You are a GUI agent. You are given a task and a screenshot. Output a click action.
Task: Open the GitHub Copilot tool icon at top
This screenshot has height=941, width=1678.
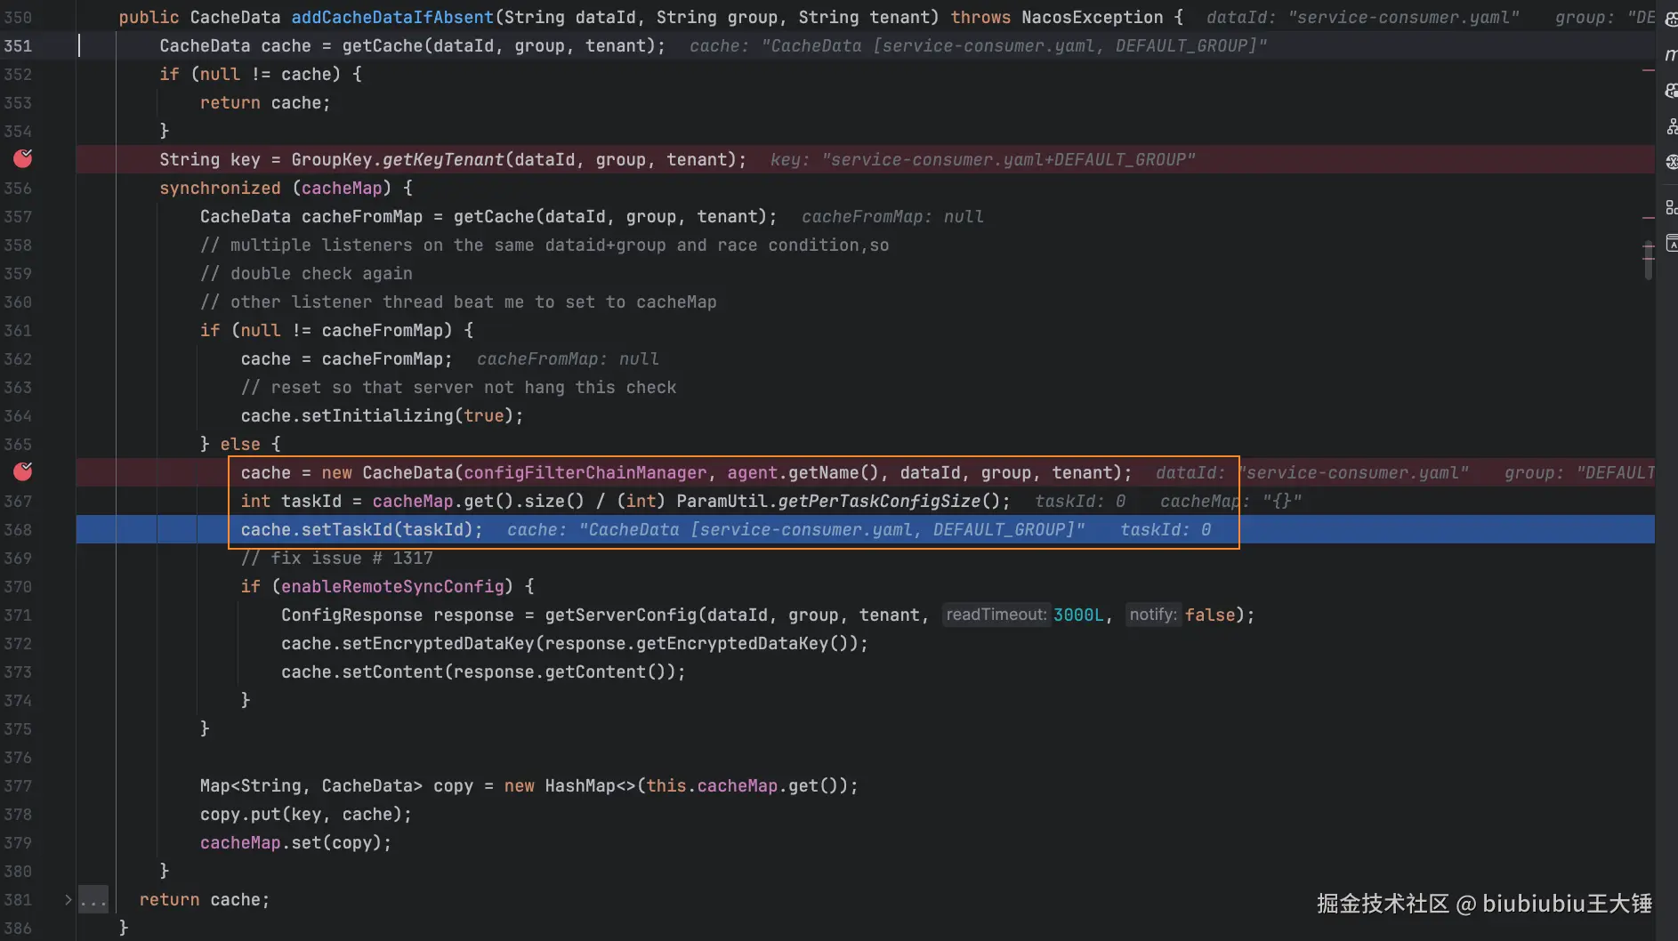[x=1671, y=19]
